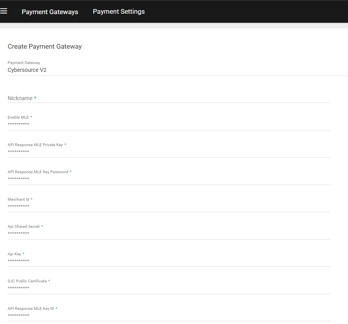The width and height of the screenshot is (348, 324).
Task: Open the hamburger navigation menu
Action: (x=4, y=11)
